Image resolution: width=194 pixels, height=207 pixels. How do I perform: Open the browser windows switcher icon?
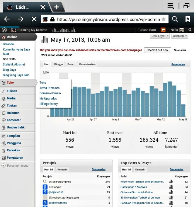tap(186, 6)
